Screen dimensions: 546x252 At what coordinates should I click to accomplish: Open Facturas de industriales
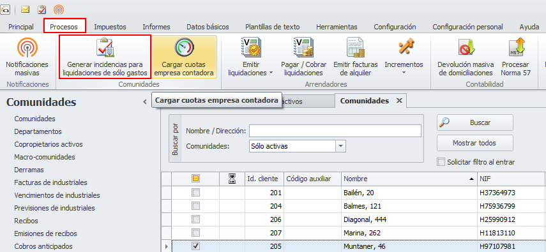coord(51,182)
